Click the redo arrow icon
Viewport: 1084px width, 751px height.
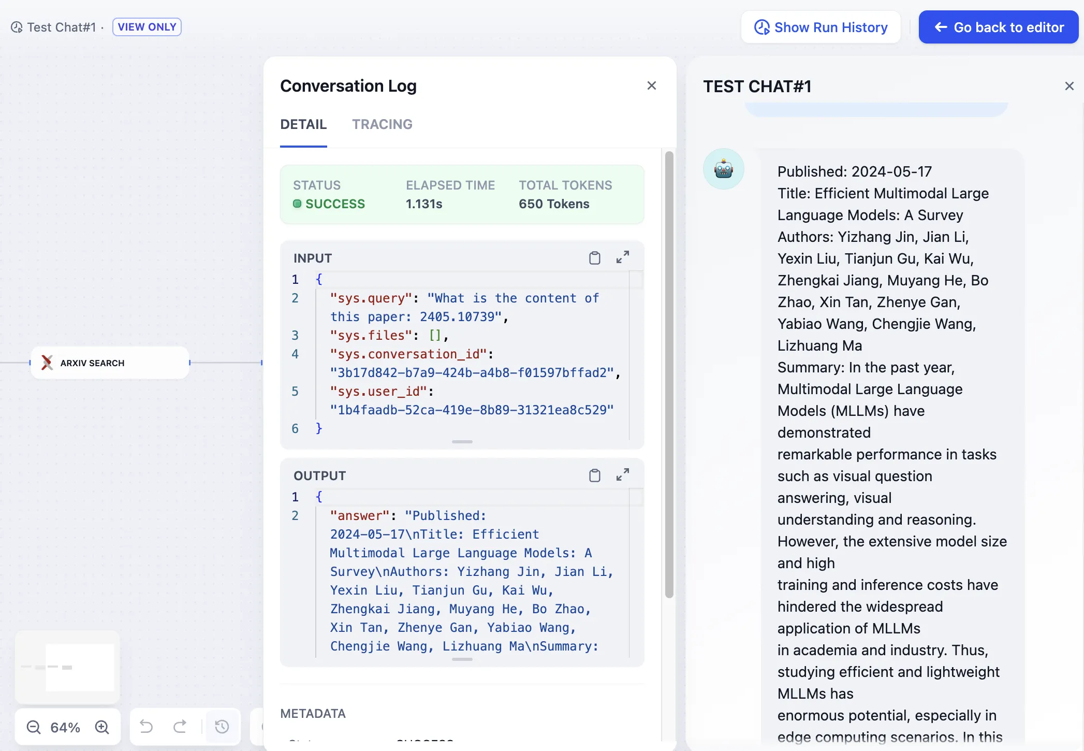[x=180, y=727]
